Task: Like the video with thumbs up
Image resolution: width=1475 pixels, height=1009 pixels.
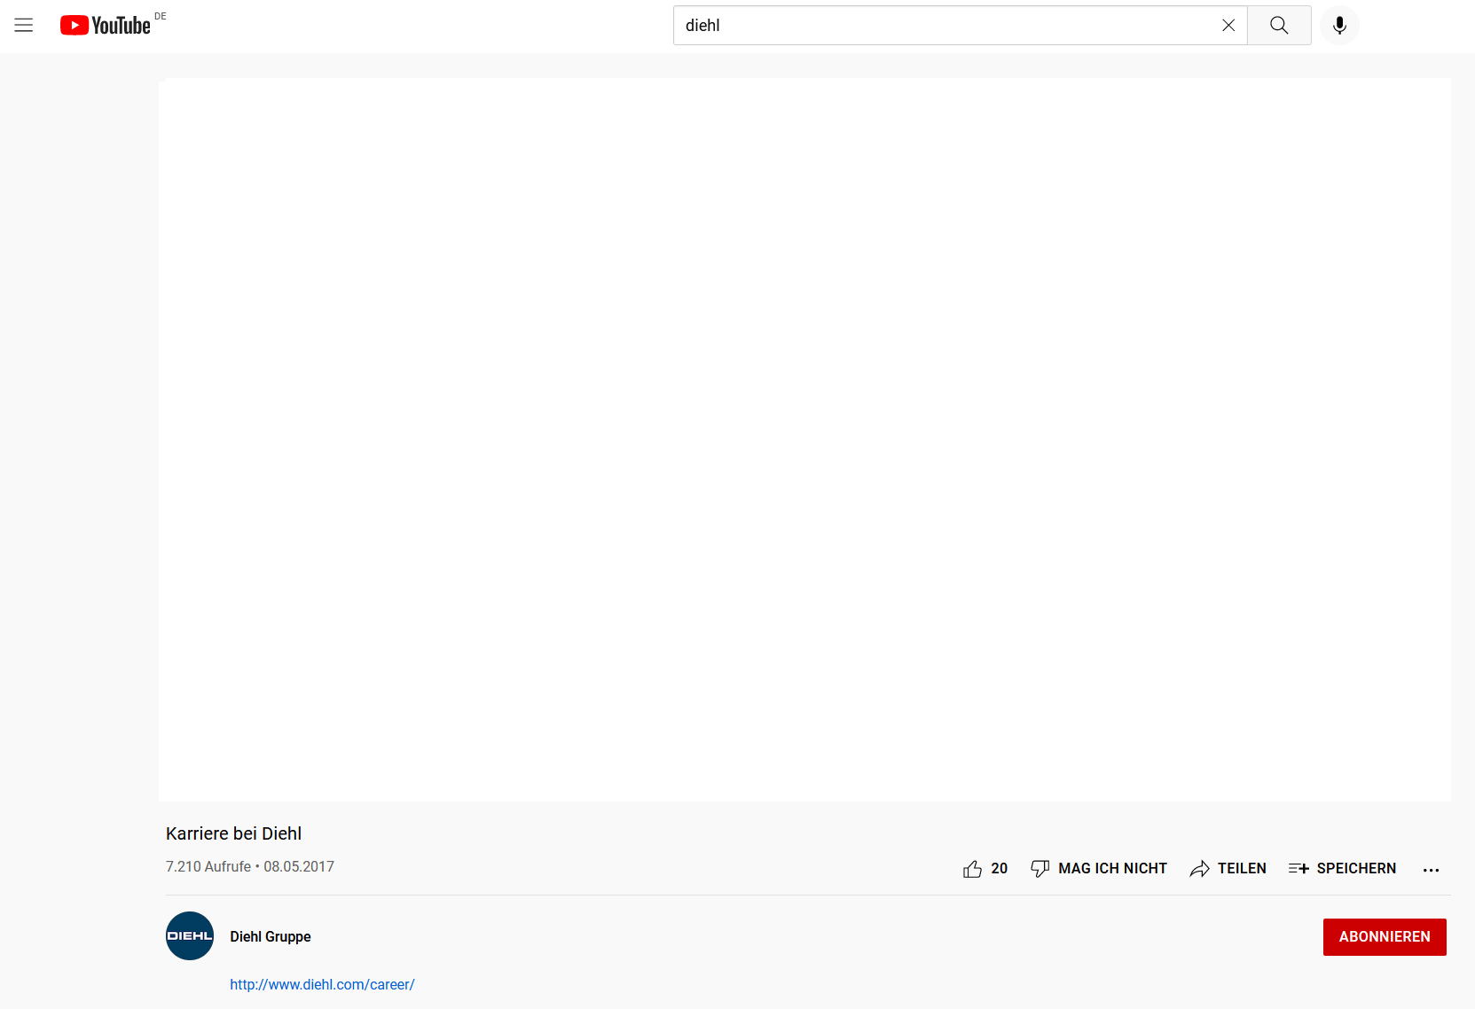Action: pos(973,869)
